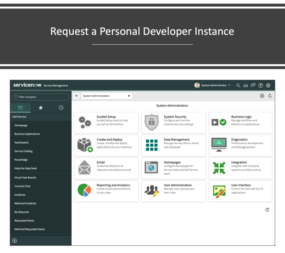Image resolution: width=285 pixels, height=253 pixels.
Task: Click the System Administrator avatar picture
Action: click(x=197, y=85)
